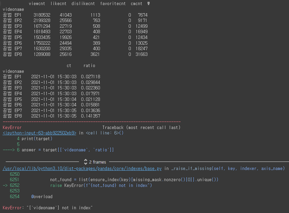Select ratio value 0.017971
This screenshot has height=213, width=289.
[90, 93]
